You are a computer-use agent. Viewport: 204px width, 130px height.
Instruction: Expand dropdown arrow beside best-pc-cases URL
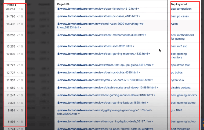pos(139,16)
